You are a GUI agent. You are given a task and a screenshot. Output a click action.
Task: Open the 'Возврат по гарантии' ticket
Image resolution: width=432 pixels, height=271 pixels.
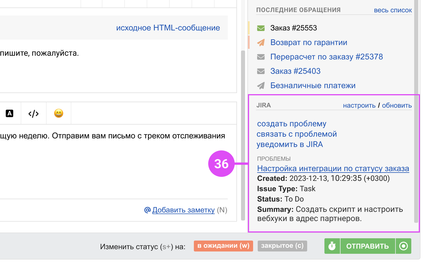point(309,42)
